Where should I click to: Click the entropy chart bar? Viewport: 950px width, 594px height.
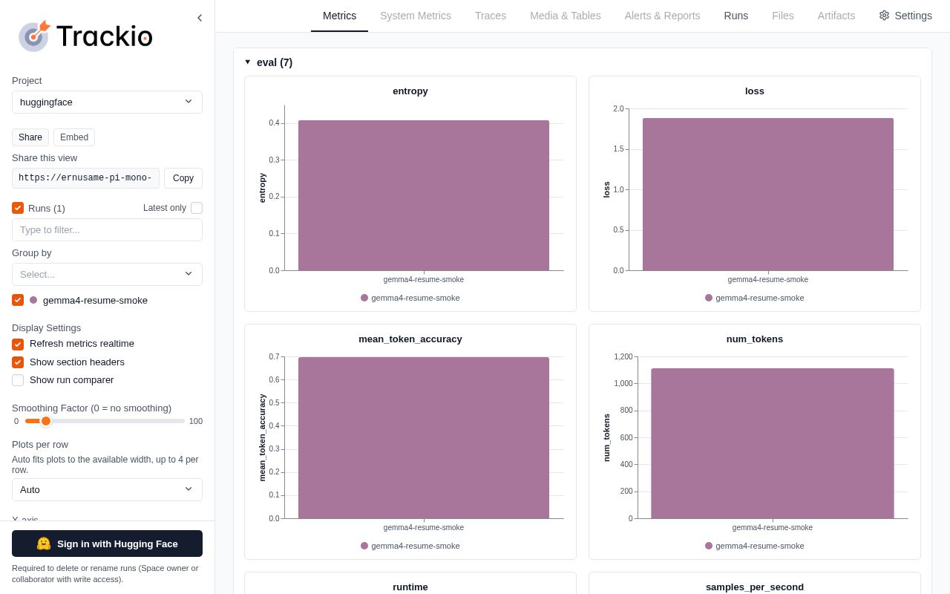pyautogui.click(x=424, y=195)
